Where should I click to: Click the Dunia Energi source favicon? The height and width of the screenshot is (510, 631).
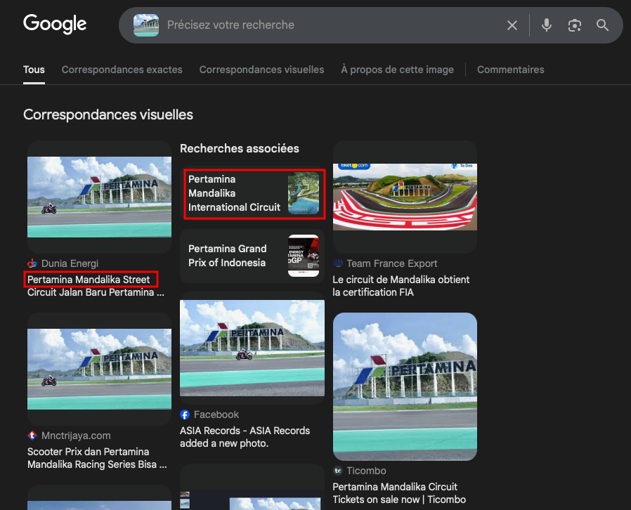[x=32, y=263]
